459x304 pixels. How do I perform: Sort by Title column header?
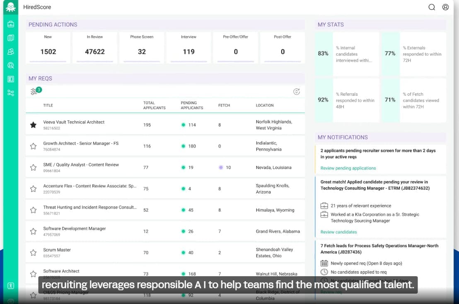pos(48,105)
